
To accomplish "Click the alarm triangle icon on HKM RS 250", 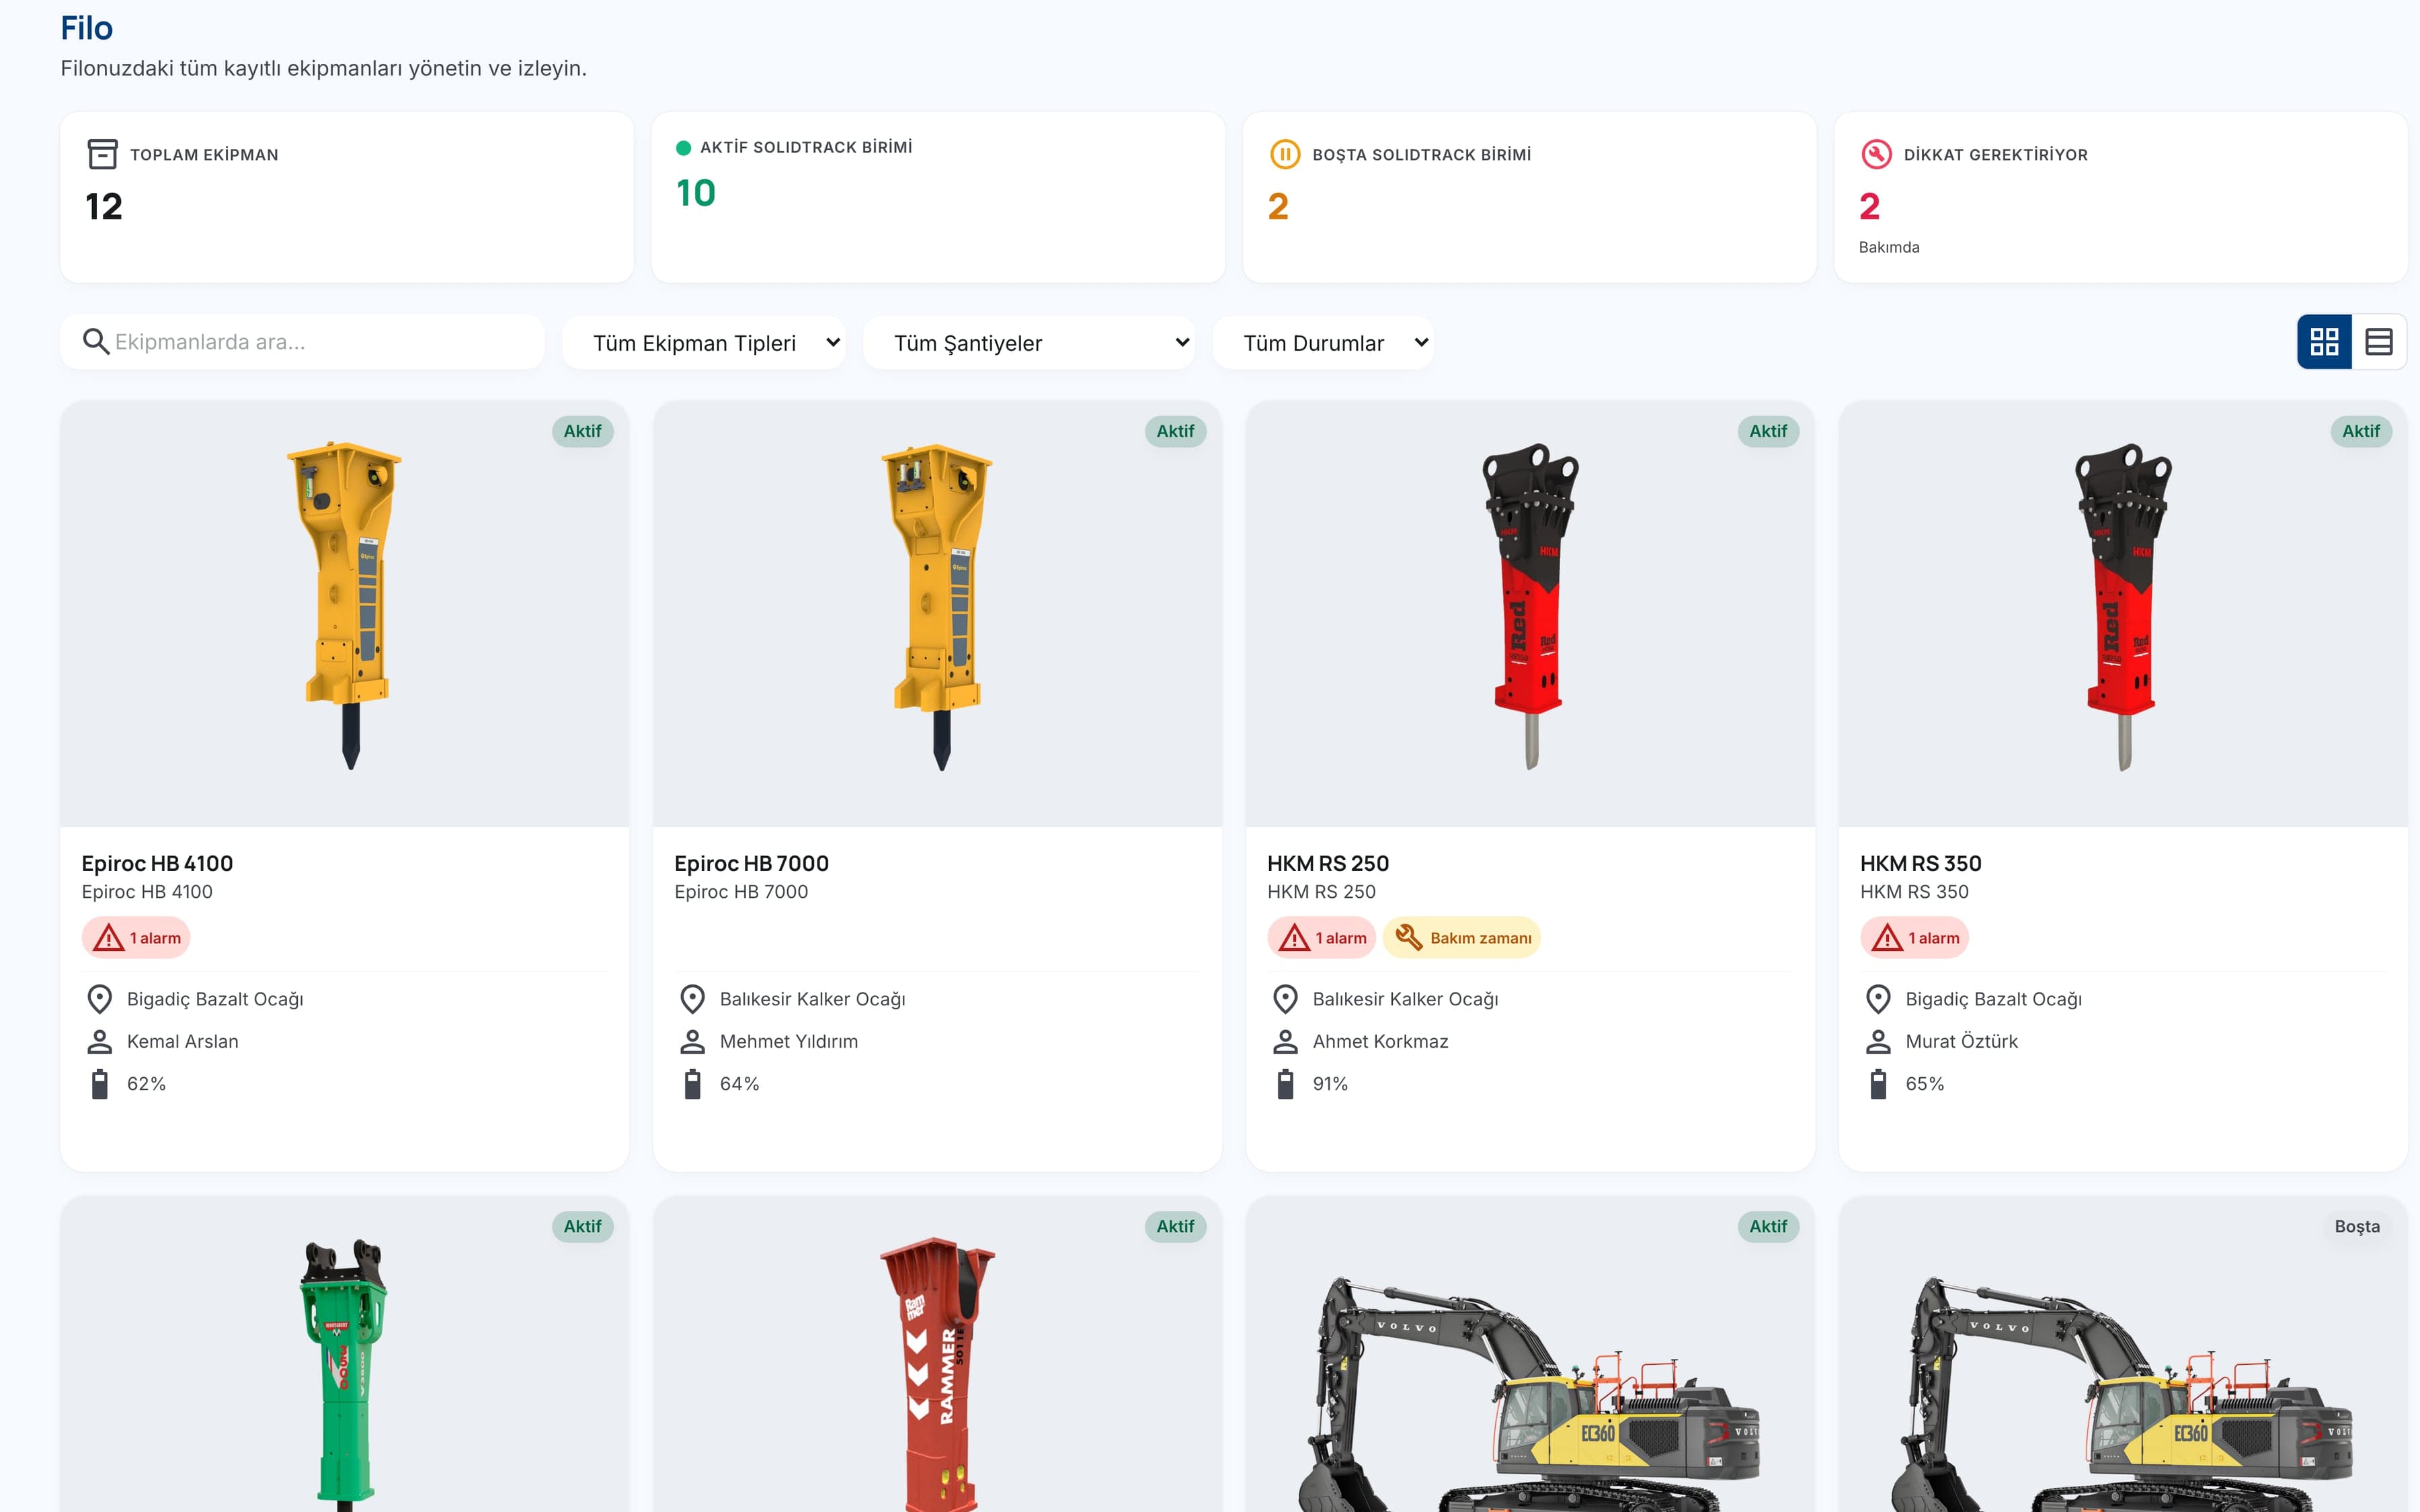I will point(1294,938).
